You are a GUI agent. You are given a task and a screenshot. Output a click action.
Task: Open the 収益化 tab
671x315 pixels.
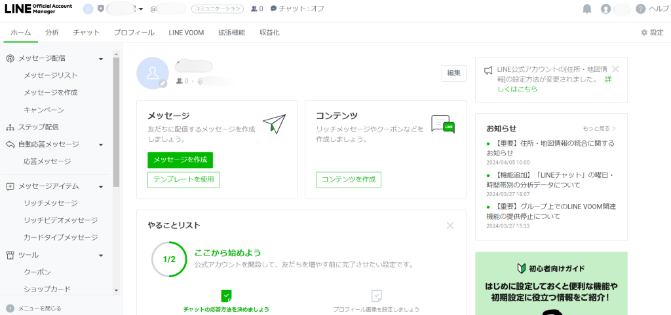tap(269, 33)
